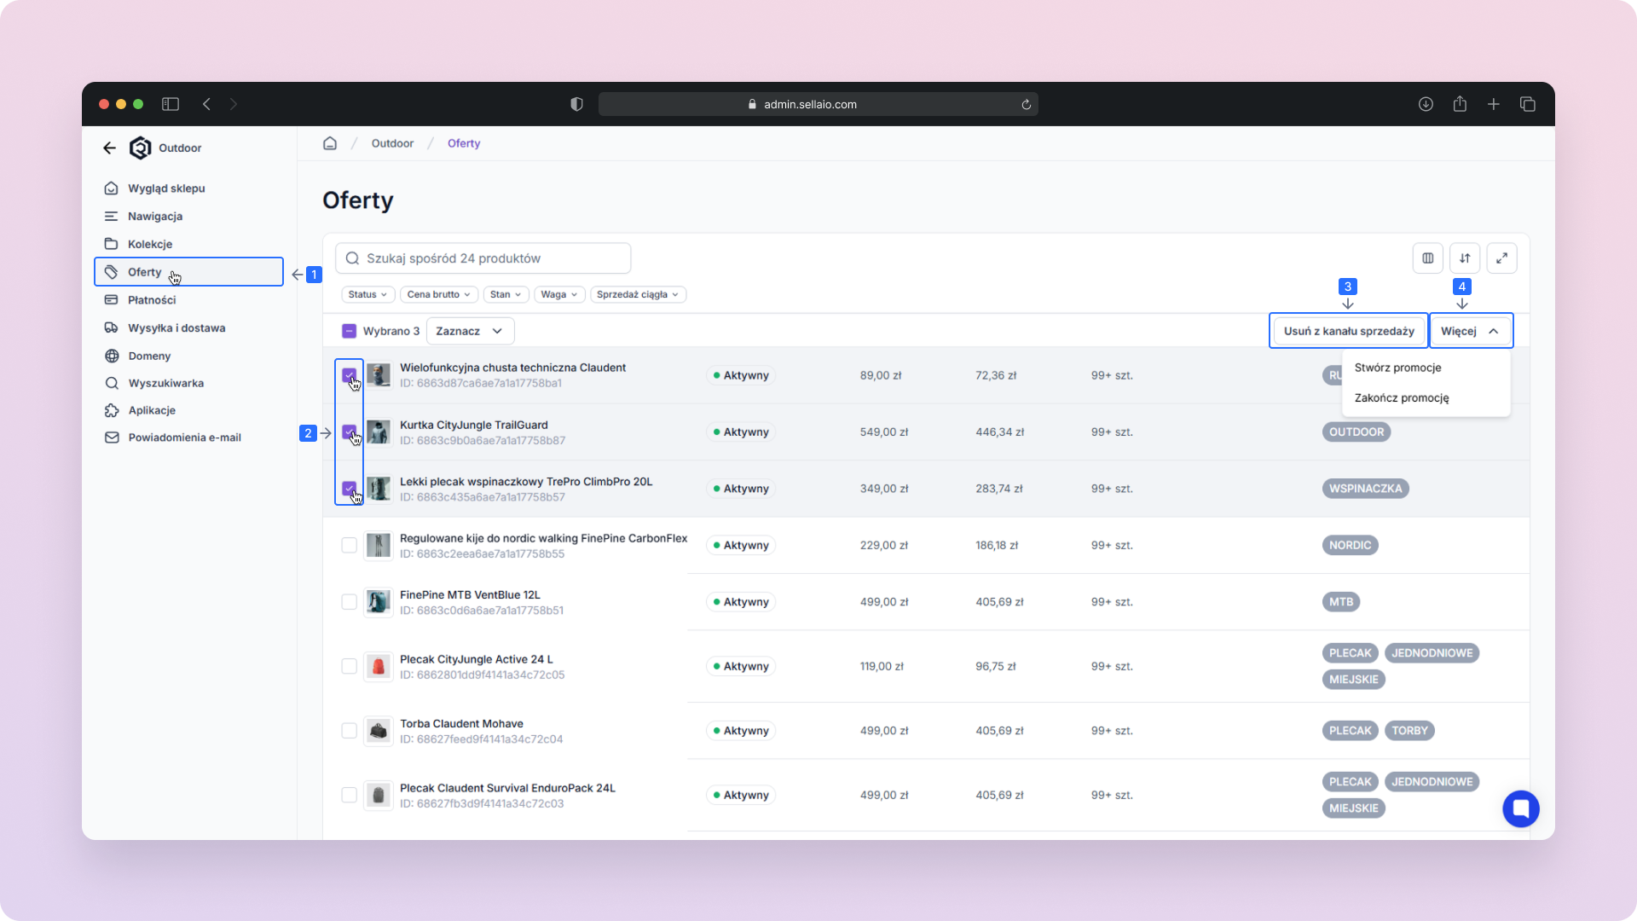
Task: Expand the Cena brutto filter
Action: (438, 294)
